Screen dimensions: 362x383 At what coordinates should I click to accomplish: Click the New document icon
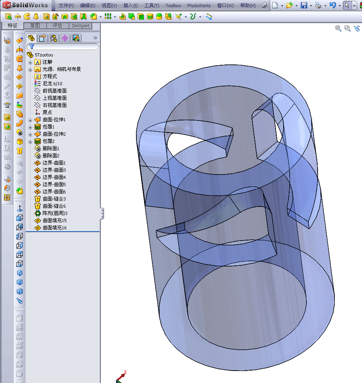click(x=275, y=5)
